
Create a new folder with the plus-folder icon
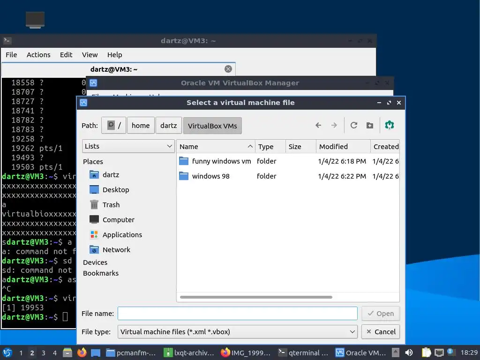click(x=370, y=125)
